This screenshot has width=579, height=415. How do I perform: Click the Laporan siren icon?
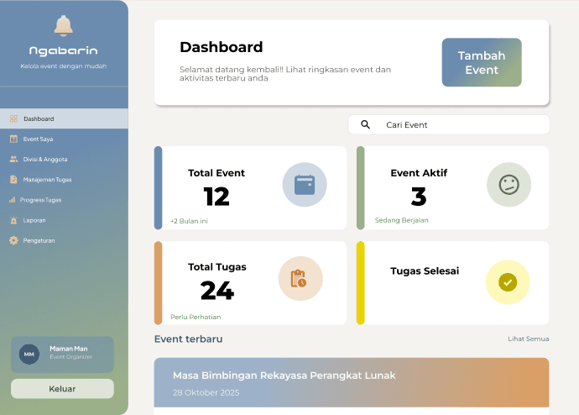click(13, 220)
